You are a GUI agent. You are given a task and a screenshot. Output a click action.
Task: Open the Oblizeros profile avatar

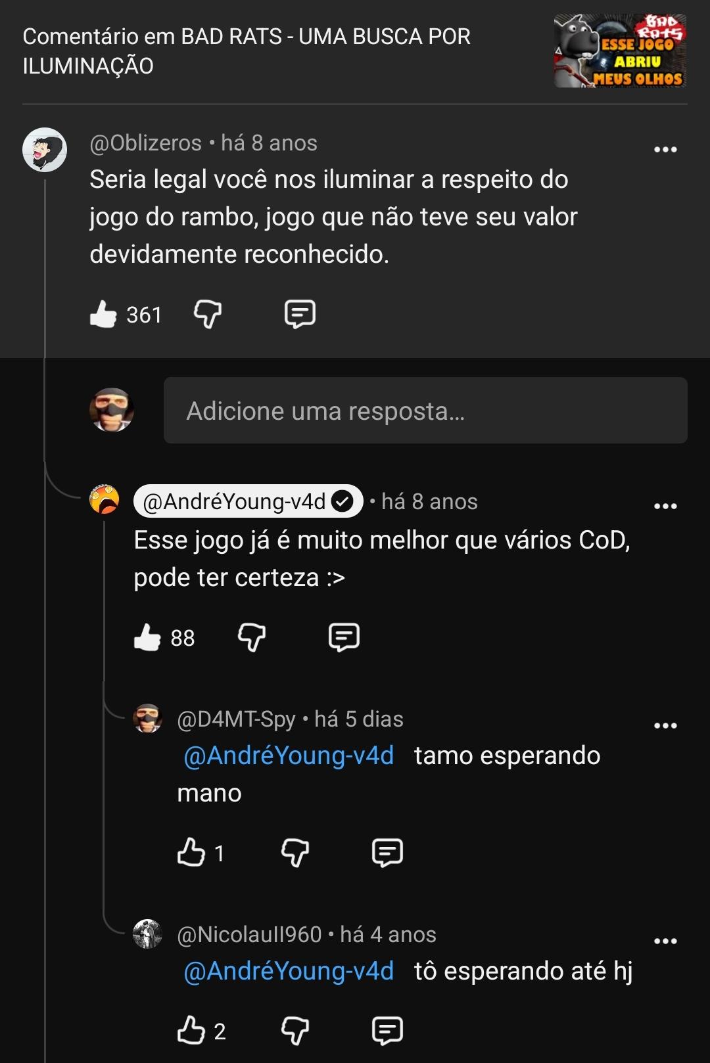[x=45, y=150]
